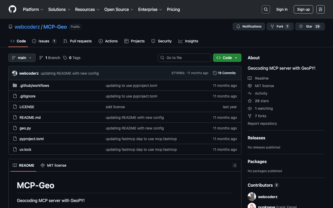
Task: Open the search magnifier icon
Action: [266, 9]
